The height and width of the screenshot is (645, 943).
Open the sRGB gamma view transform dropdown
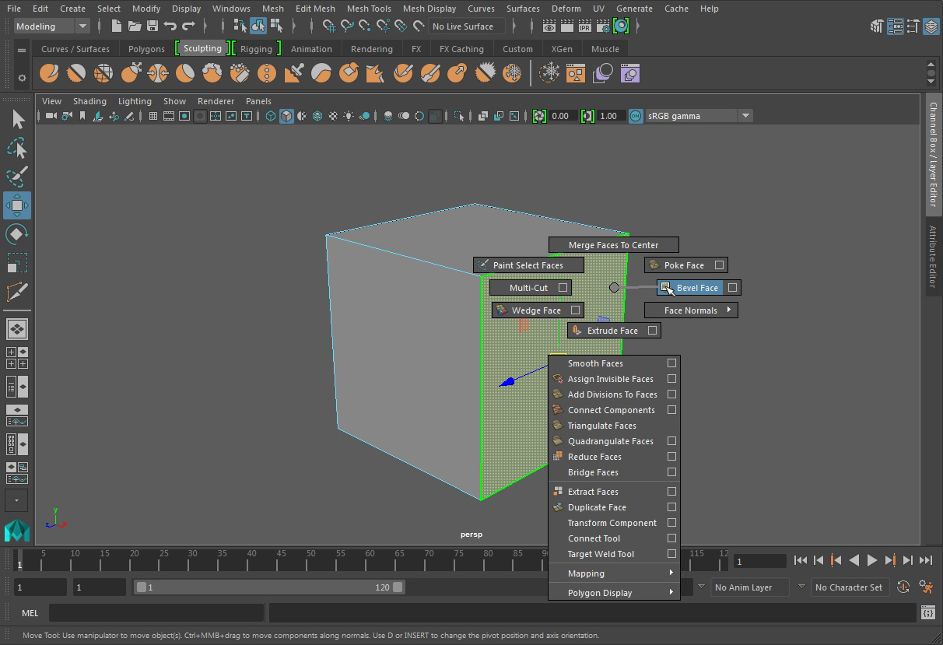(x=745, y=116)
